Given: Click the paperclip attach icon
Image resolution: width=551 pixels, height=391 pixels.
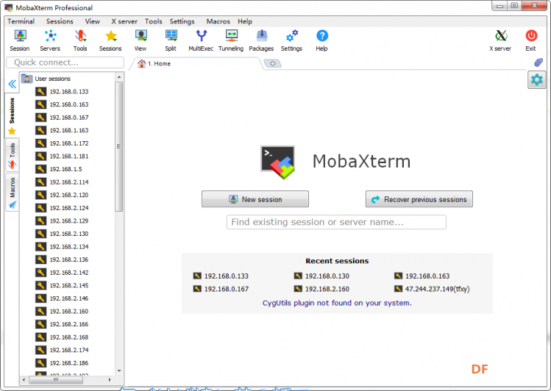Looking at the screenshot, I should (x=538, y=62).
